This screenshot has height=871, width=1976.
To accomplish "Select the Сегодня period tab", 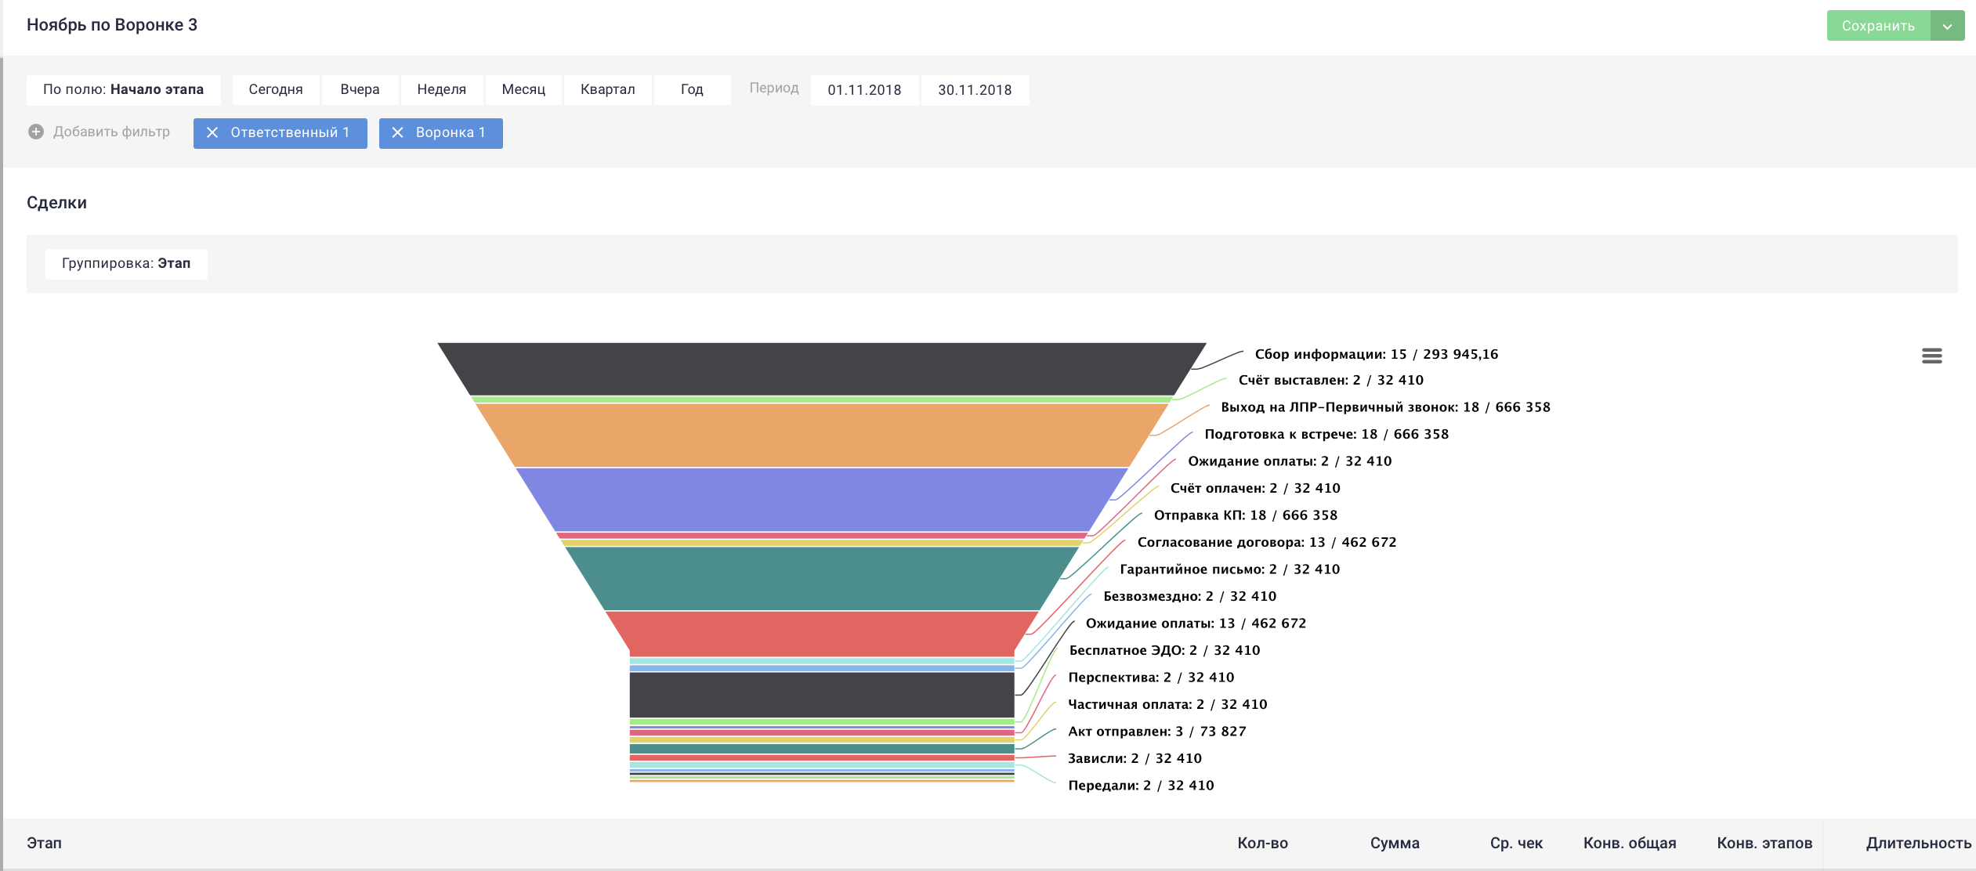I will point(275,90).
